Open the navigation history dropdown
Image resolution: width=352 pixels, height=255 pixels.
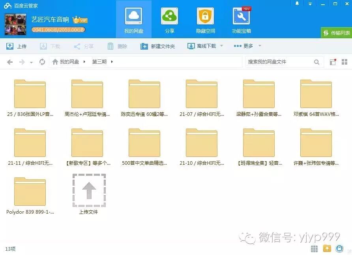(32, 63)
